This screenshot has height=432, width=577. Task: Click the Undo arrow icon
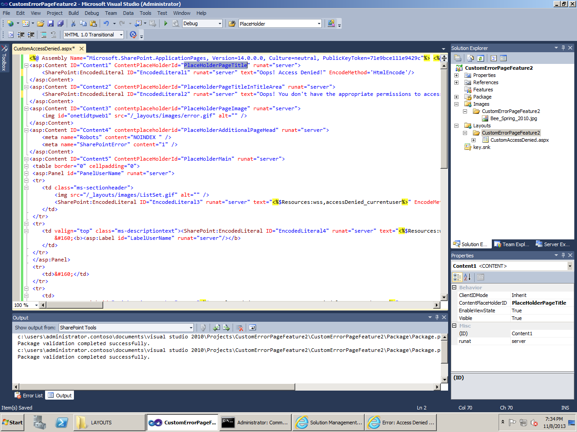[106, 23]
